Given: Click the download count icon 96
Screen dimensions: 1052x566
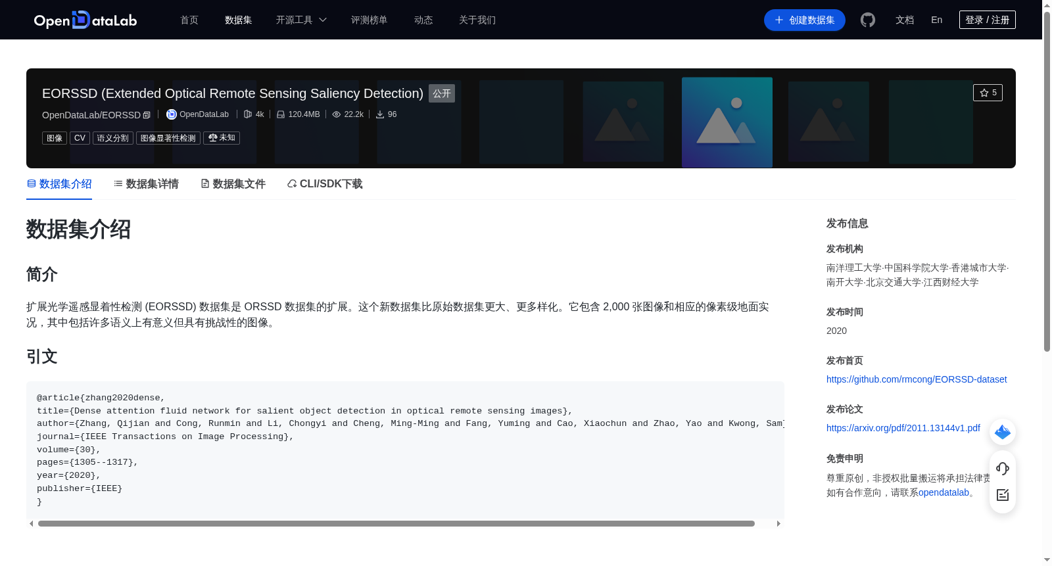Looking at the screenshot, I should click(x=380, y=114).
